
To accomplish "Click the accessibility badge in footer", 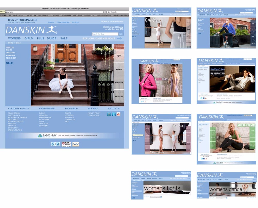I will coord(55,144).
